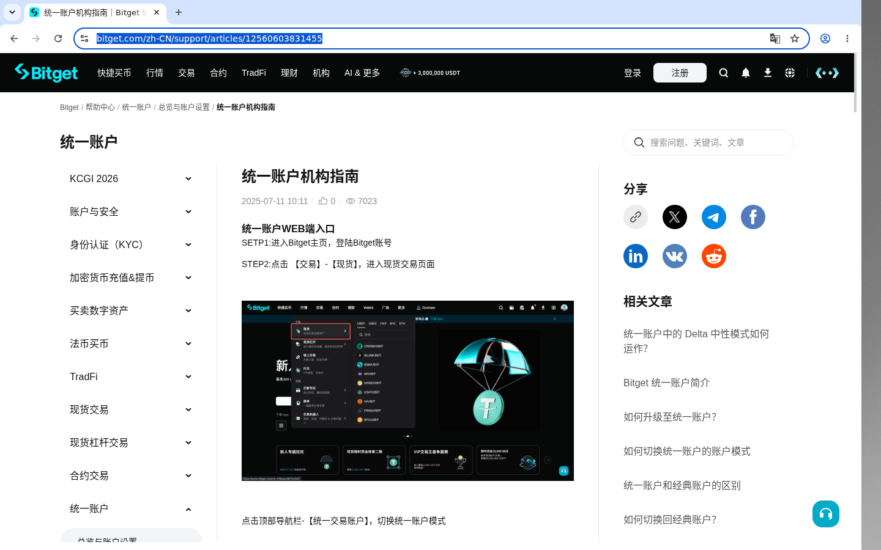Open 机构 nav menu
881x550 pixels.
click(321, 73)
